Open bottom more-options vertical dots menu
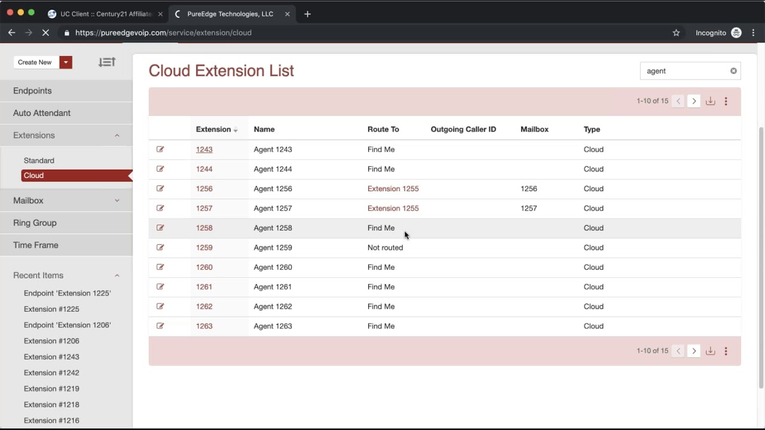 coord(726,351)
